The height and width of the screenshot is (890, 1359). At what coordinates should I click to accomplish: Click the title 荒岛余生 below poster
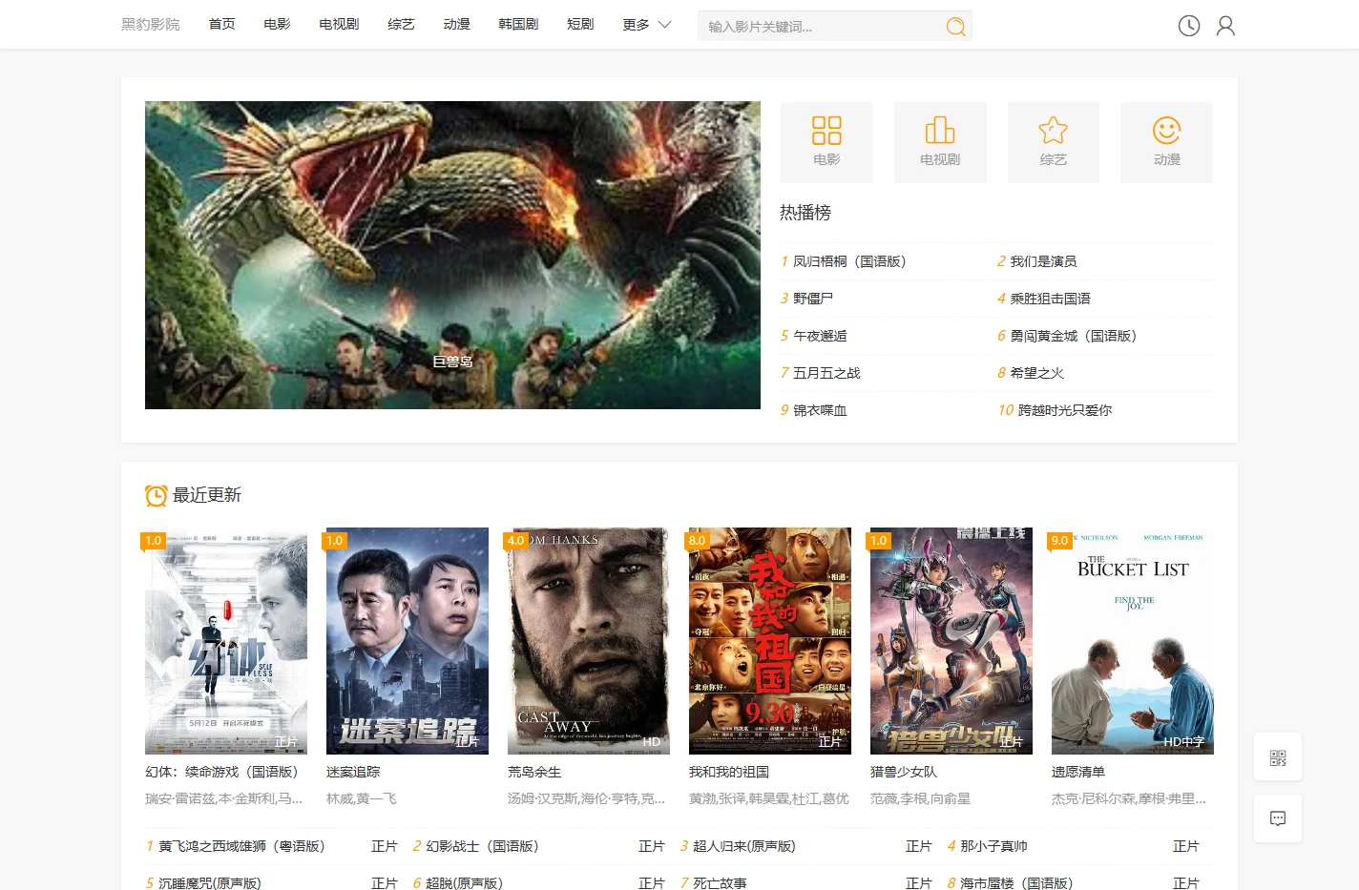click(534, 772)
